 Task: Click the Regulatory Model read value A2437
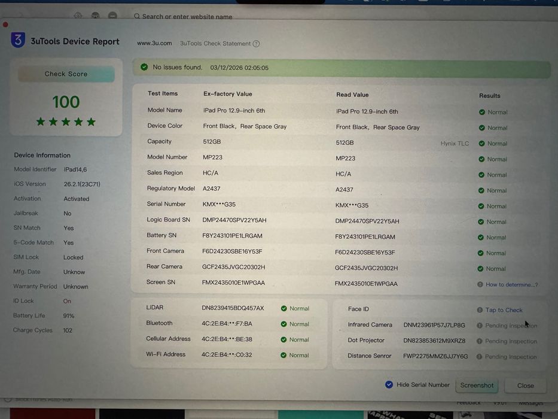pos(344,190)
